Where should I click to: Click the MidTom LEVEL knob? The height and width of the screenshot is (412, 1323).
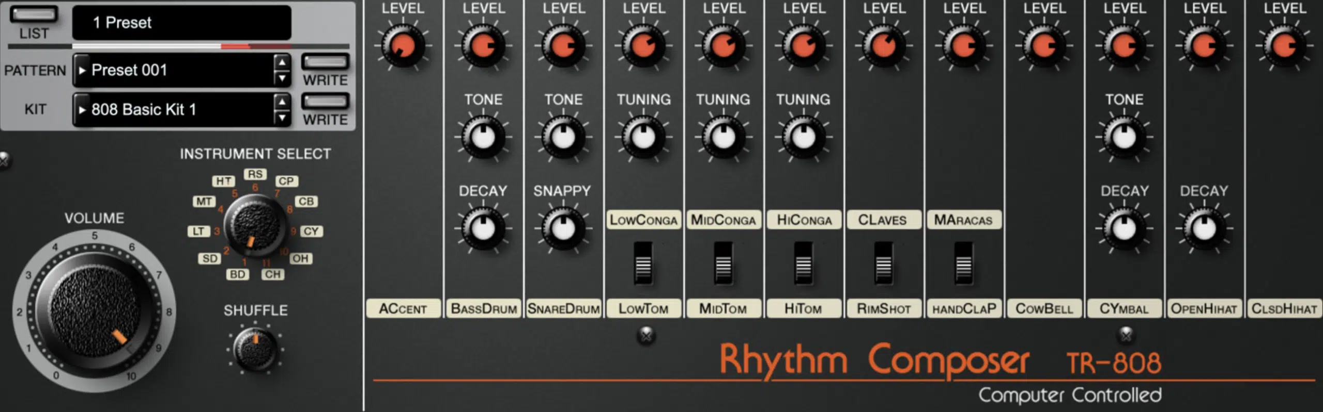tap(724, 46)
